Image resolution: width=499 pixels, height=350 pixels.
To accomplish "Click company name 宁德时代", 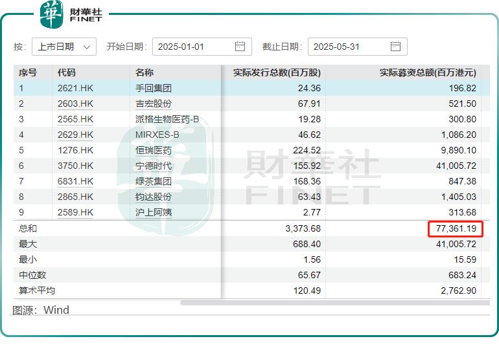I will click(x=154, y=166).
